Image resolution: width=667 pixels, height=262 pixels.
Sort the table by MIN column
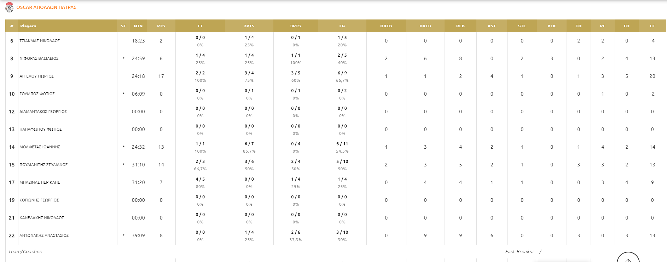tap(138, 26)
